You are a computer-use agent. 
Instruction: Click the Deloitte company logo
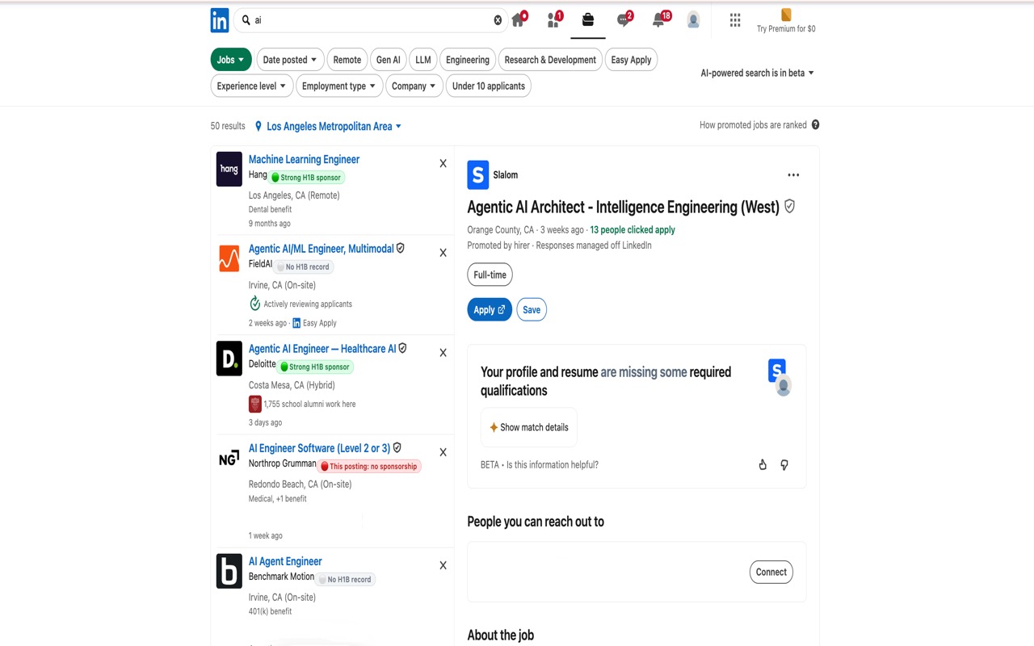tap(229, 359)
